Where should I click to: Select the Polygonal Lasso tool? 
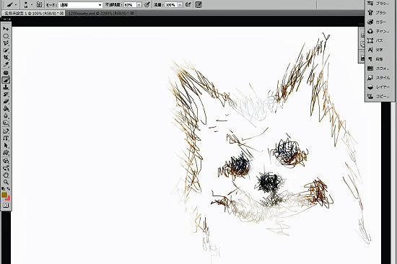(6, 43)
